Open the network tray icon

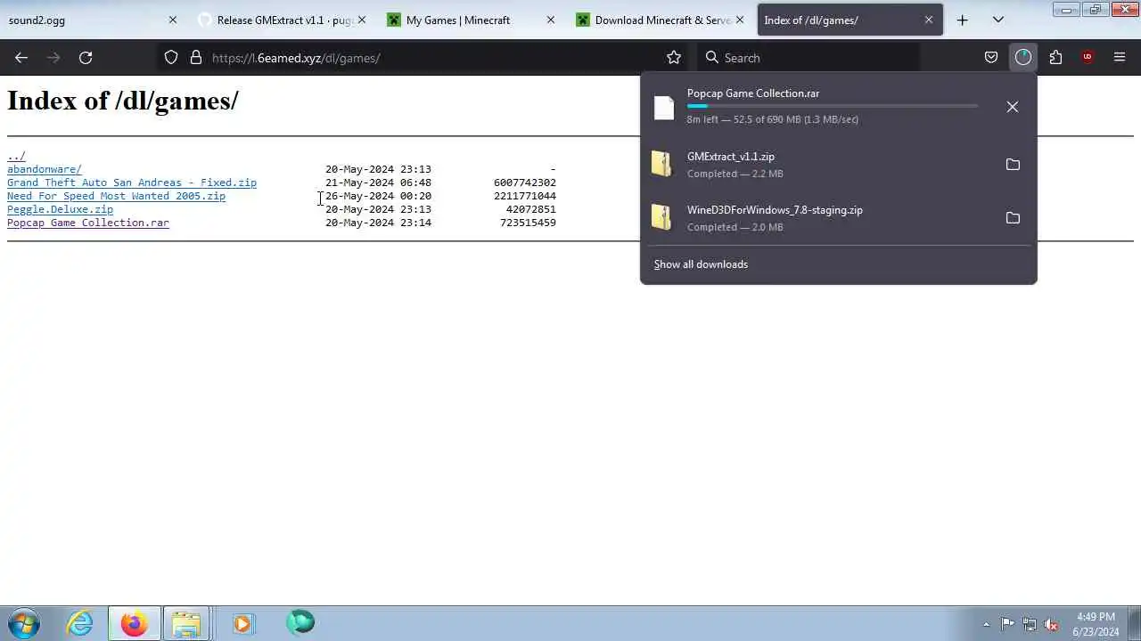(x=1030, y=624)
